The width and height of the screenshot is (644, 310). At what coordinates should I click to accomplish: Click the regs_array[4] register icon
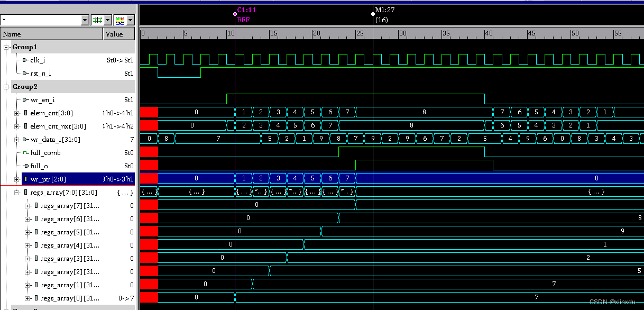[x=36, y=245]
